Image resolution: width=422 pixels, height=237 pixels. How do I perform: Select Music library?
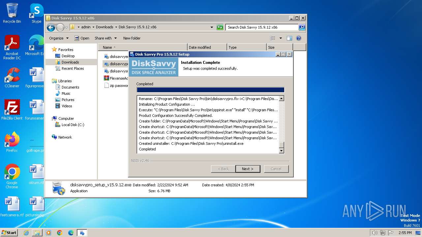pyautogui.click(x=66, y=93)
